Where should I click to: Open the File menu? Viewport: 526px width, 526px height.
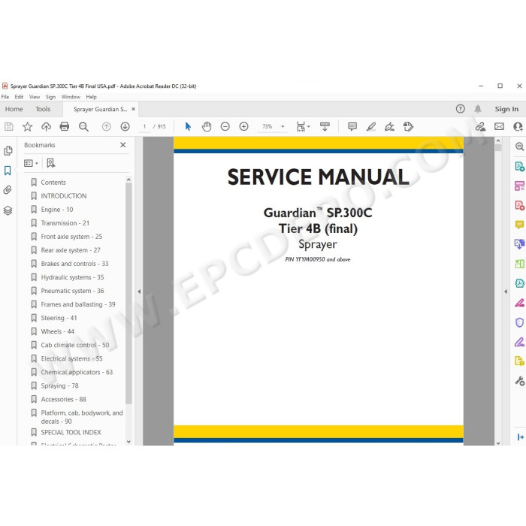(5, 97)
